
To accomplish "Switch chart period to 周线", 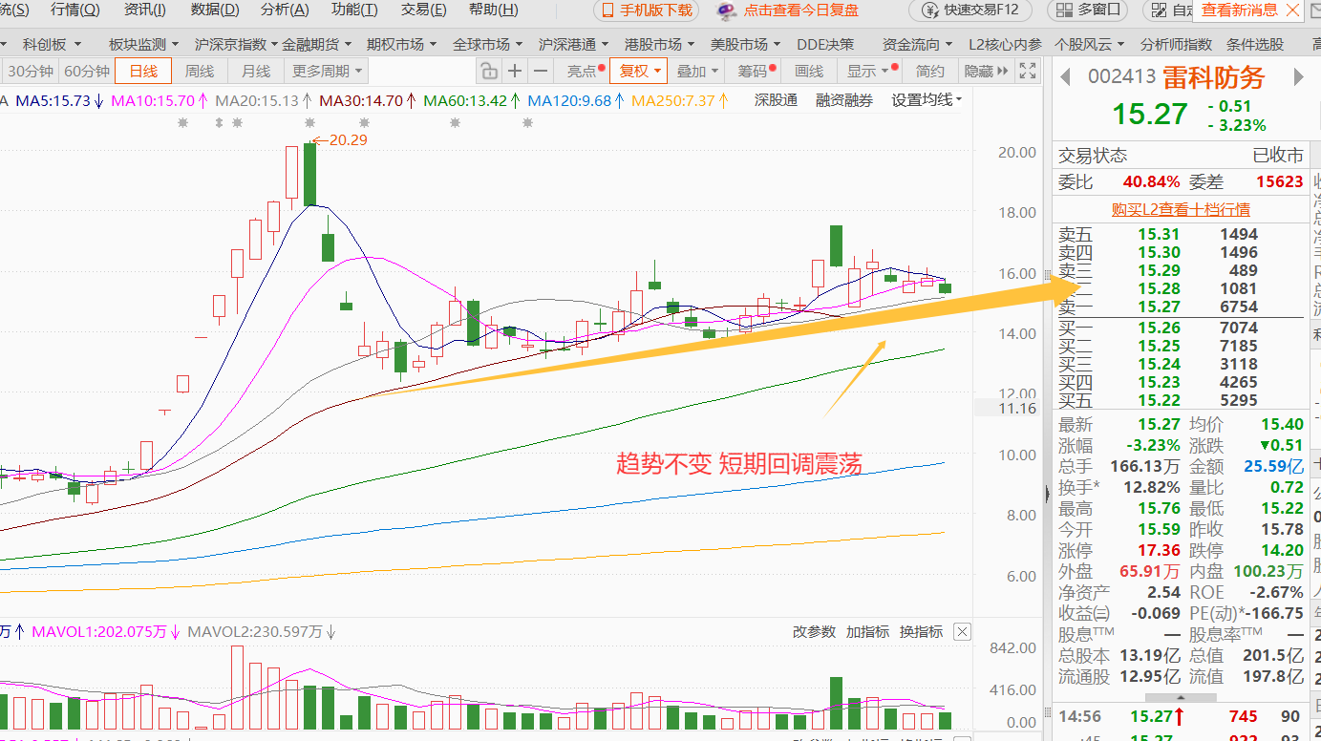I will [x=200, y=72].
